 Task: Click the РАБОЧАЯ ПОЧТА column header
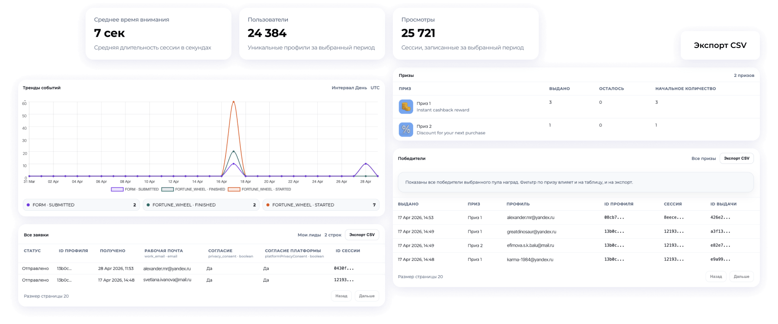click(163, 251)
